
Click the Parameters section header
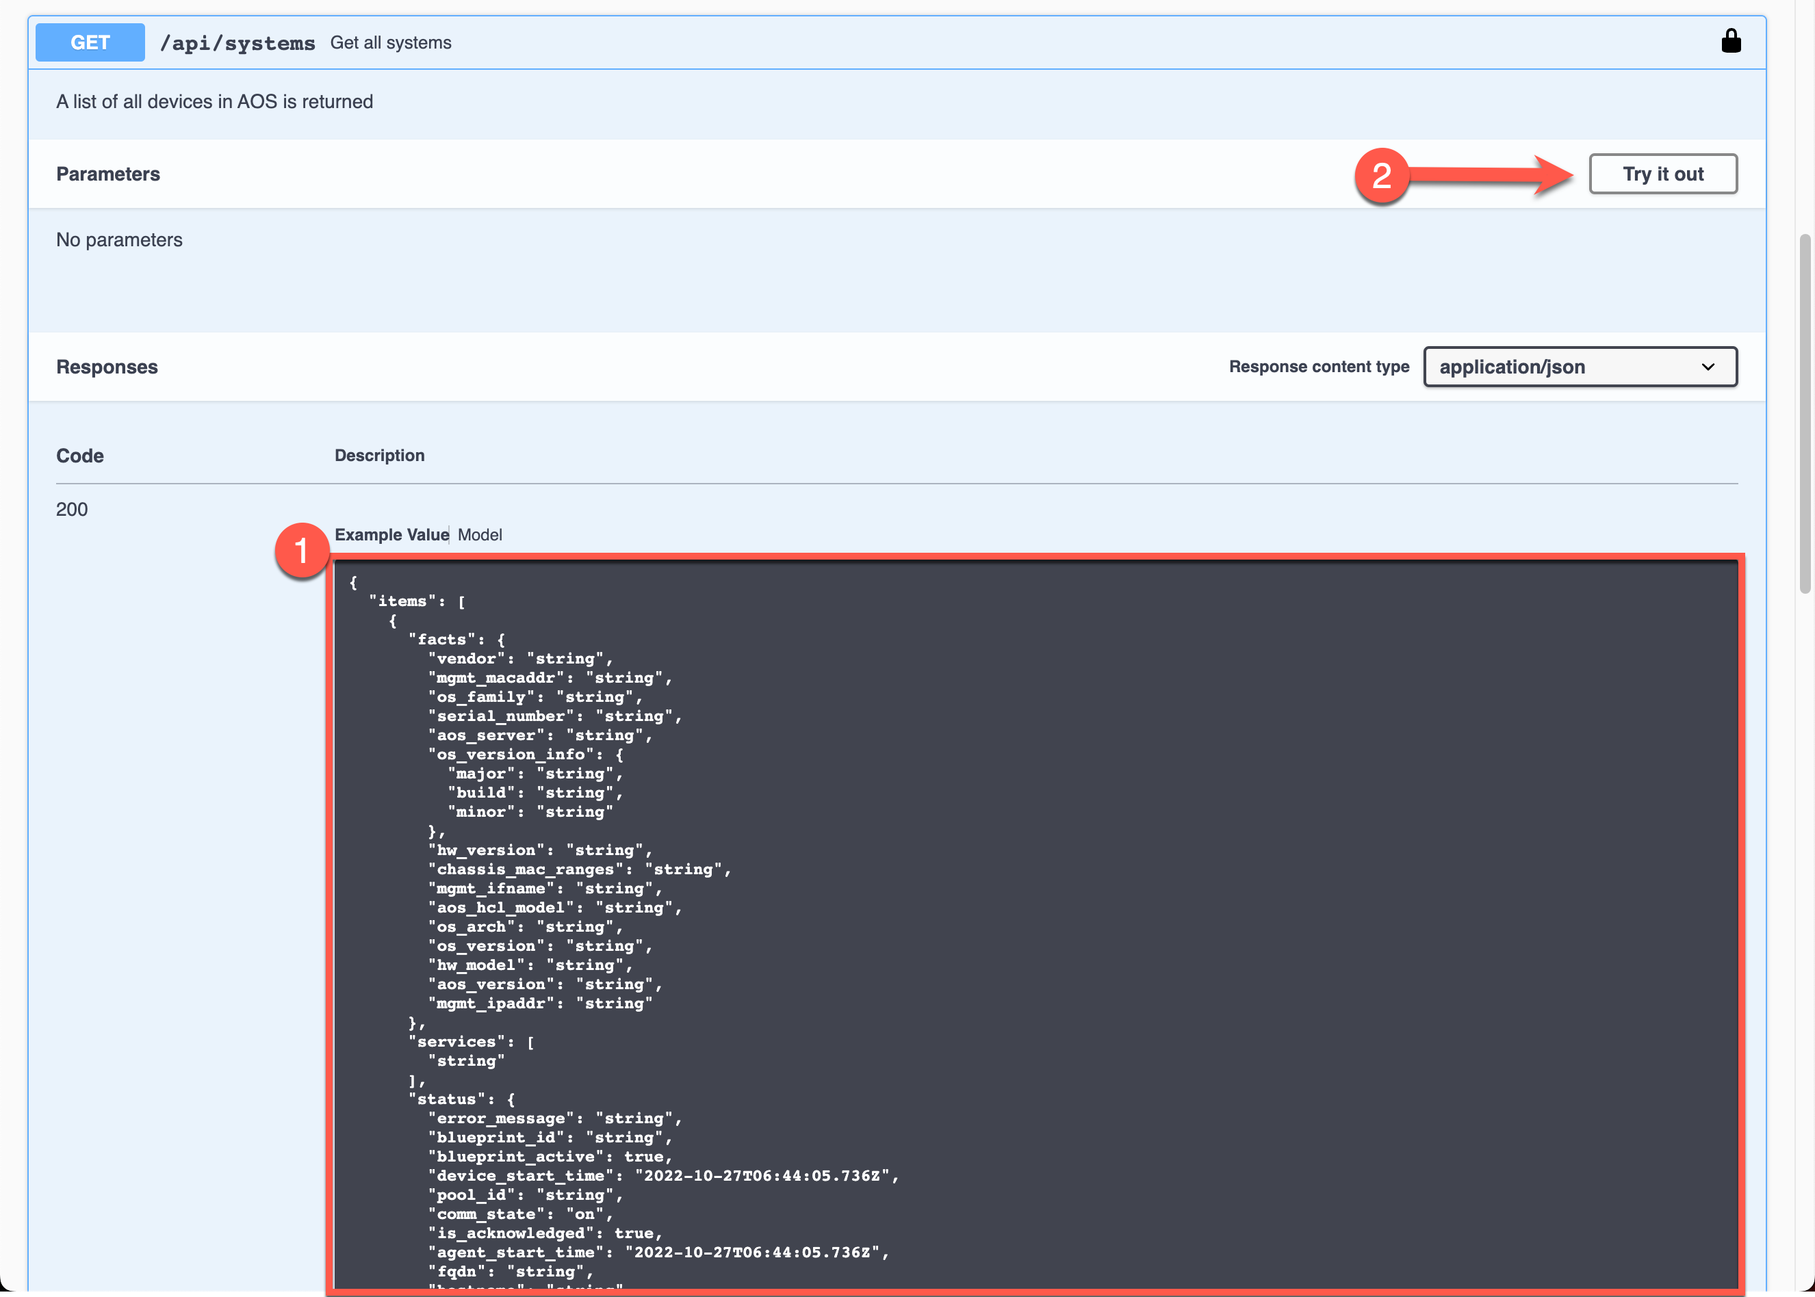click(x=108, y=173)
